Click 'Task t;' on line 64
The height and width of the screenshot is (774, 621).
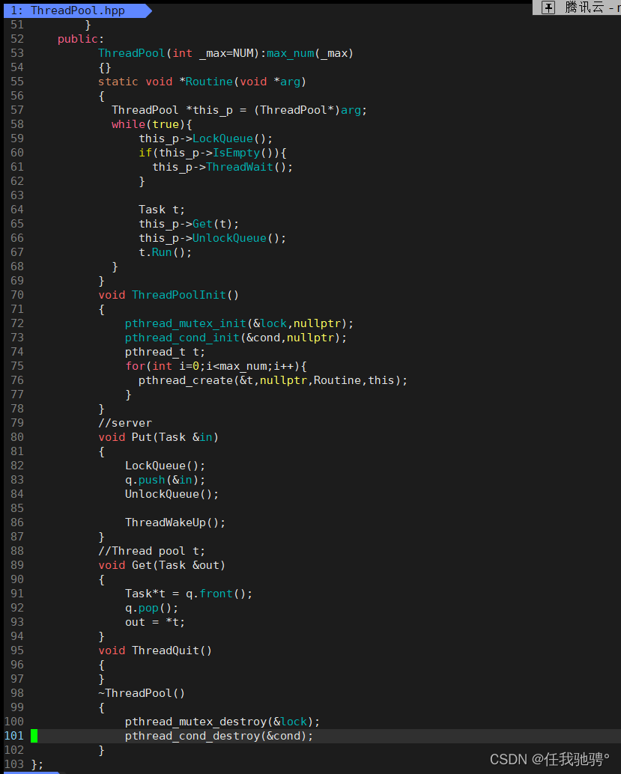162,210
